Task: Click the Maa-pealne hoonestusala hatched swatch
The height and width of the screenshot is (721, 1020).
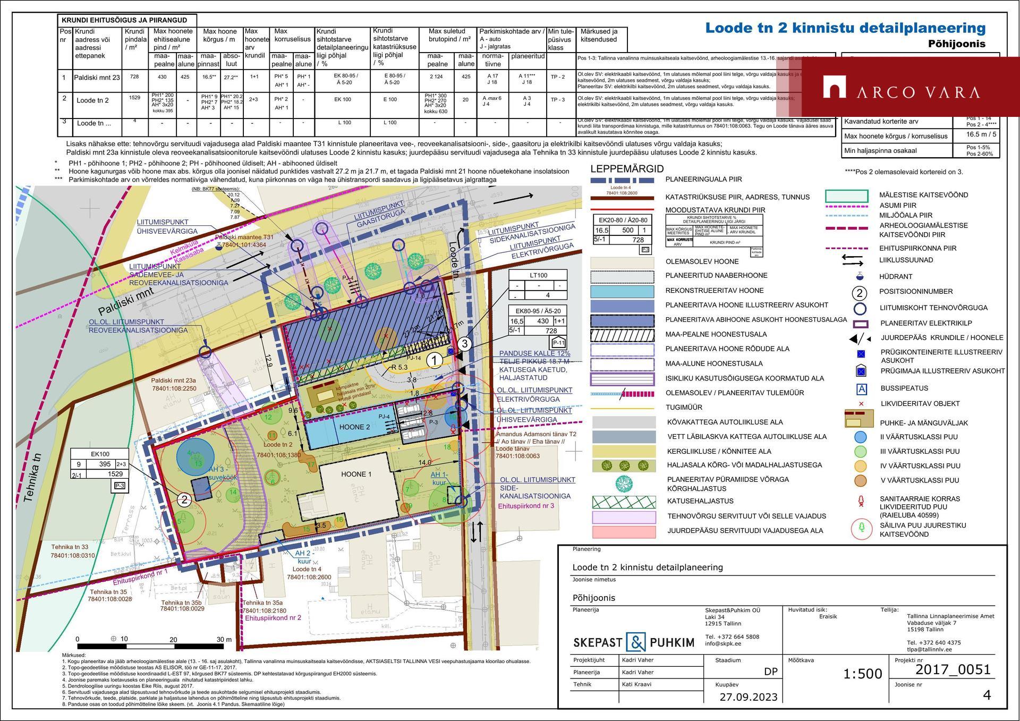Action: 622,335
